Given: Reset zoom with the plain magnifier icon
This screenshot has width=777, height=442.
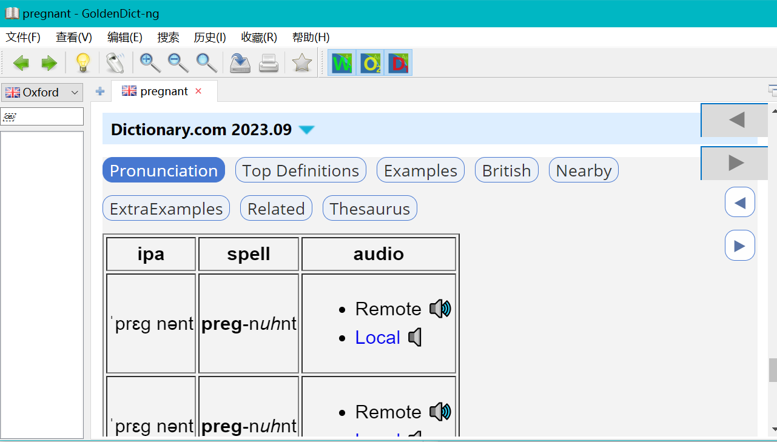Looking at the screenshot, I should click(206, 62).
